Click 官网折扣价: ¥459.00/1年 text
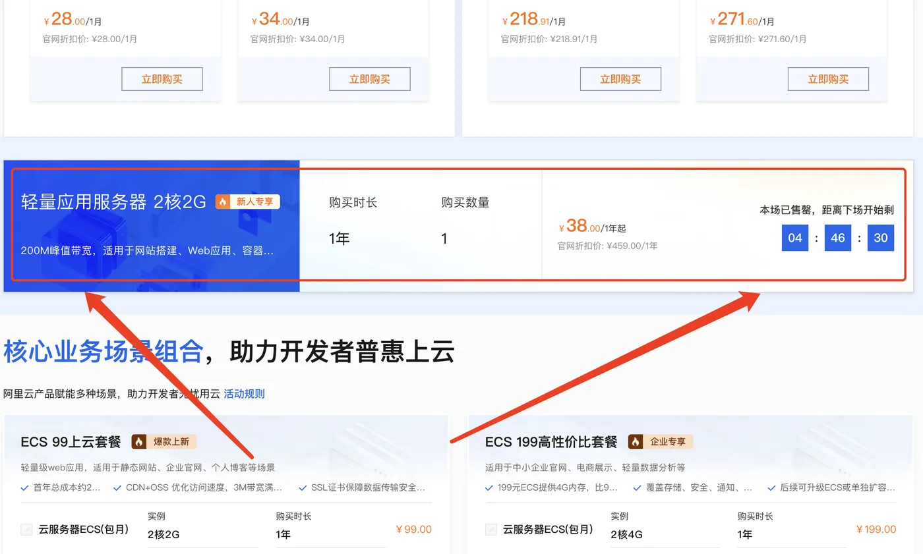Viewport: 923px width, 554px height. [x=607, y=246]
